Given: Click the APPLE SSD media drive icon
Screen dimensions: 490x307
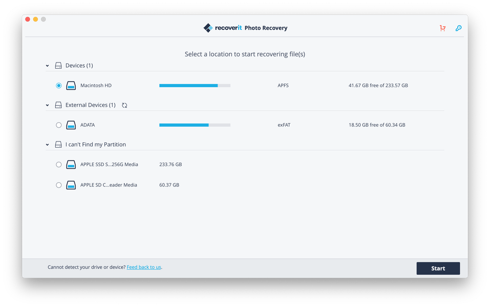Looking at the screenshot, I should click(x=71, y=165).
